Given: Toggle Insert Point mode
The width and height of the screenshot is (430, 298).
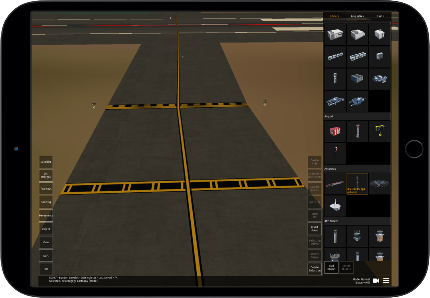Looking at the screenshot, I should (x=315, y=228).
